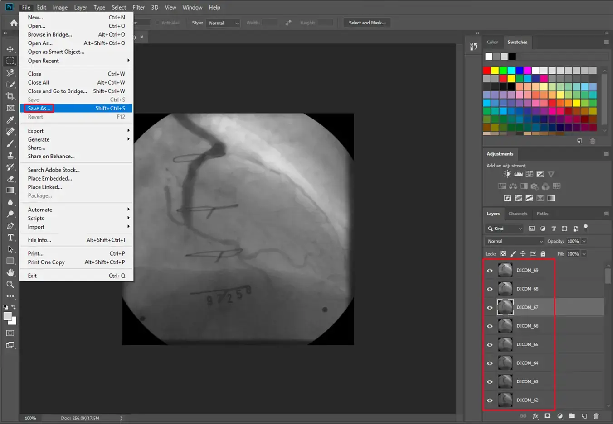
Task: Choose Place Embedded... from File menu
Action: tap(76, 178)
